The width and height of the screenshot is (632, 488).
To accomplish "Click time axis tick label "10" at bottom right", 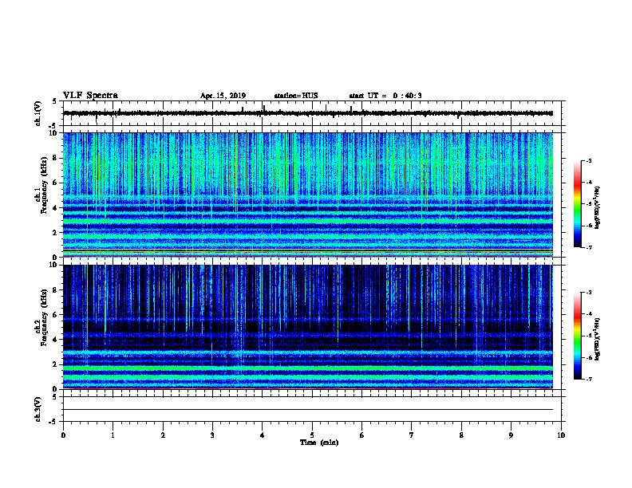I will 561,435.
